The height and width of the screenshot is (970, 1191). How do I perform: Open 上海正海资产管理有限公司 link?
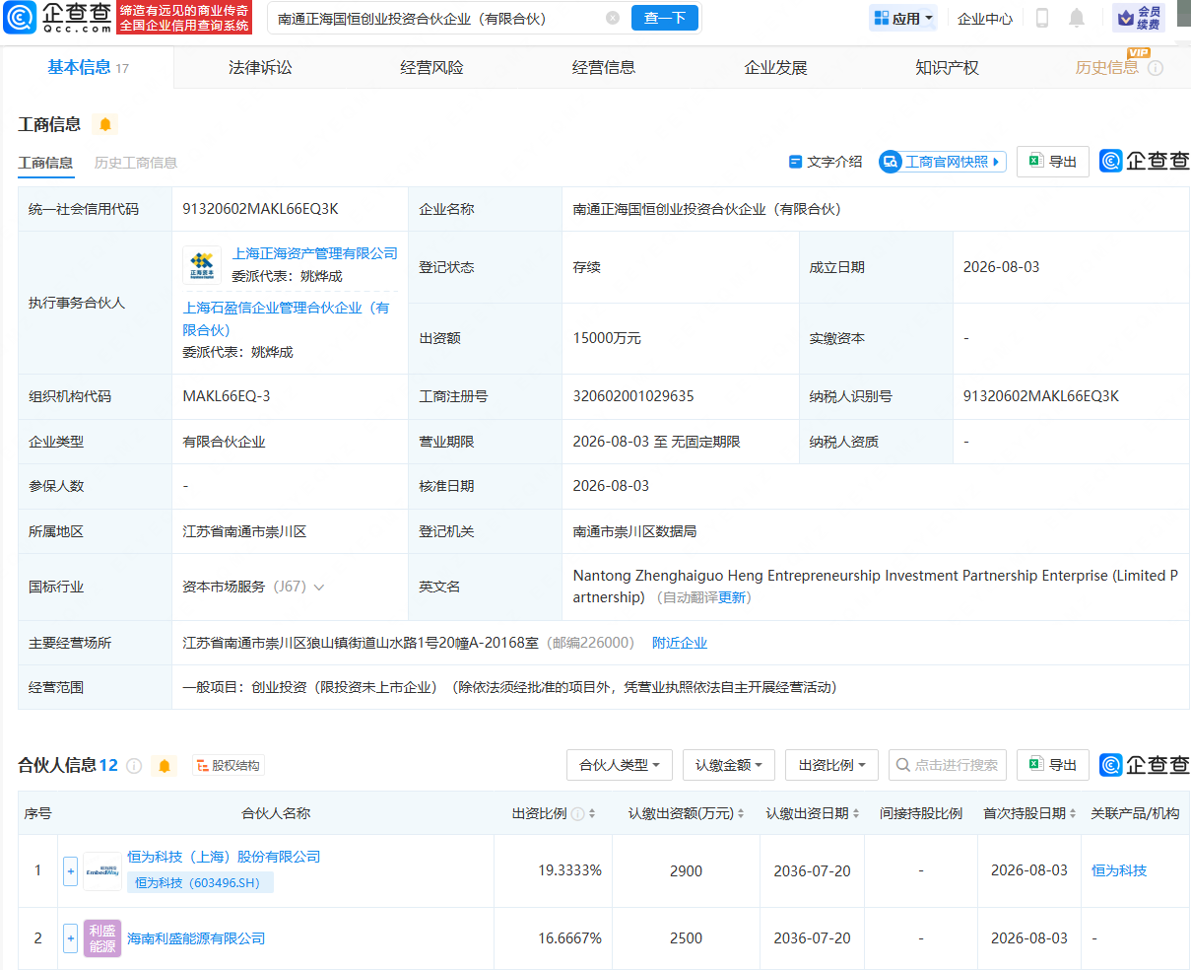pos(315,253)
